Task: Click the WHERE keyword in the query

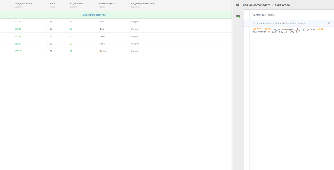Action: (x=320, y=29)
